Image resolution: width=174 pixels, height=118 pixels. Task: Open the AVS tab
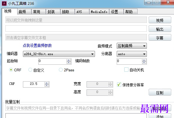[x=82, y=12]
